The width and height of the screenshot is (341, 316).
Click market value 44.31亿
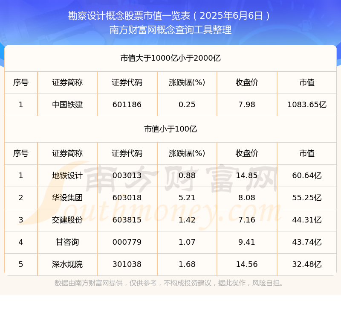click(307, 220)
